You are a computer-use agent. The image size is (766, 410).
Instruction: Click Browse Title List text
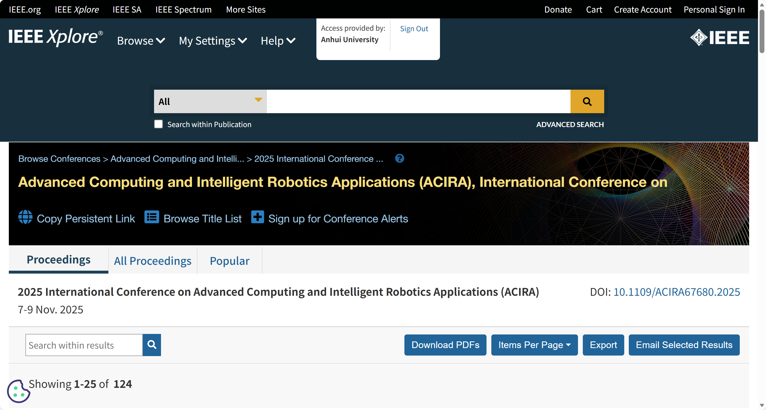(202, 219)
